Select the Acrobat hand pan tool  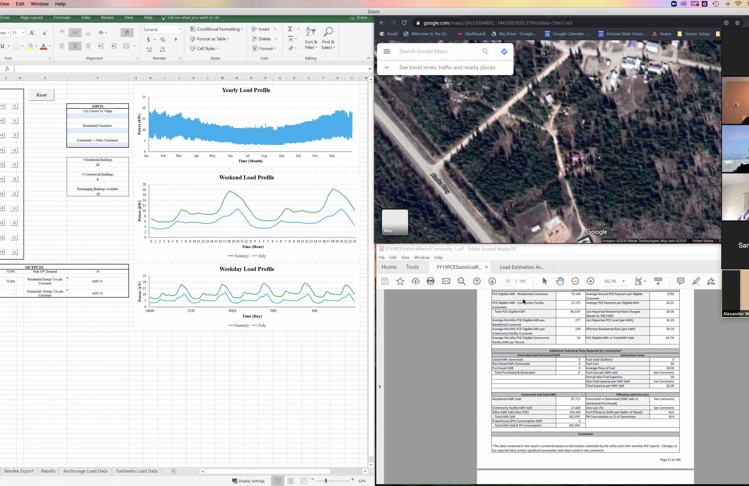point(560,281)
